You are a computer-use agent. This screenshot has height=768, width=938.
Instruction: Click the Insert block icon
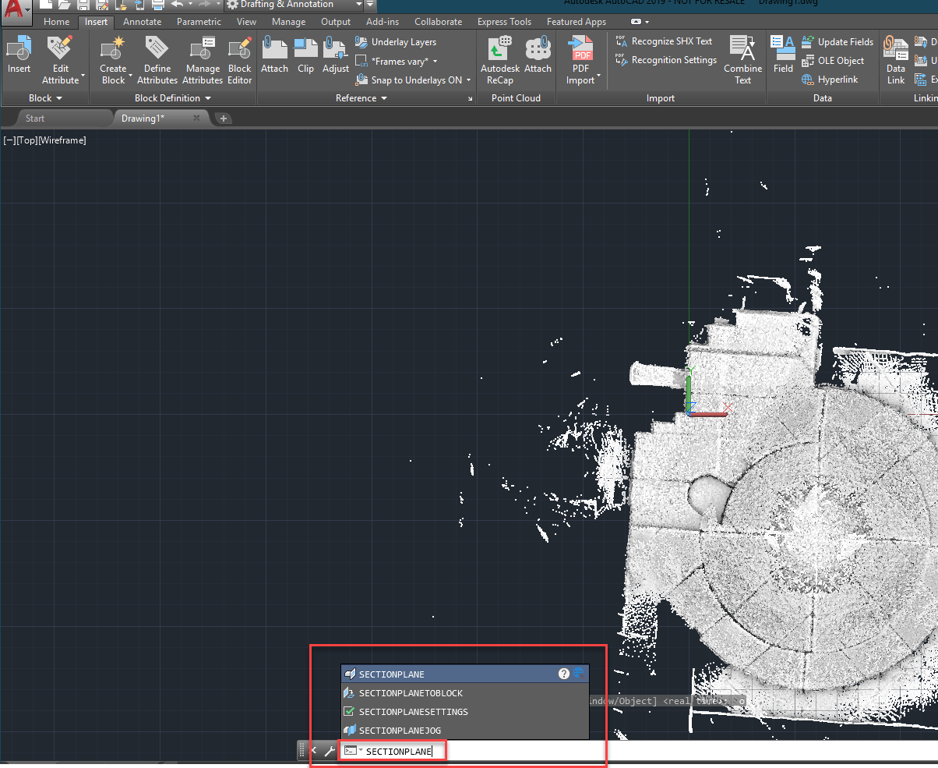click(x=19, y=55)
